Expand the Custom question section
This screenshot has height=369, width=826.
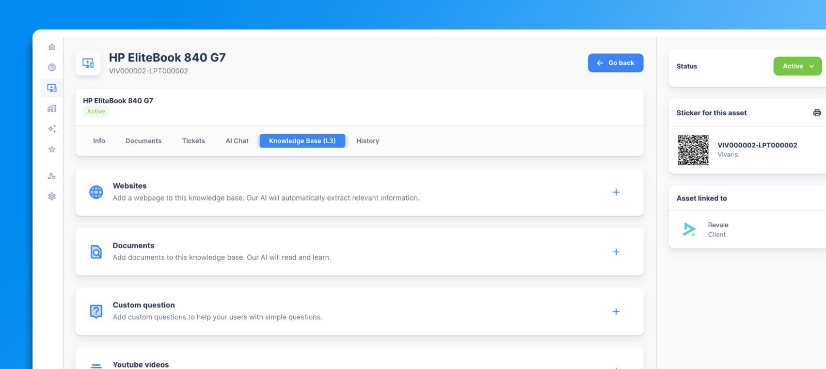616,312
